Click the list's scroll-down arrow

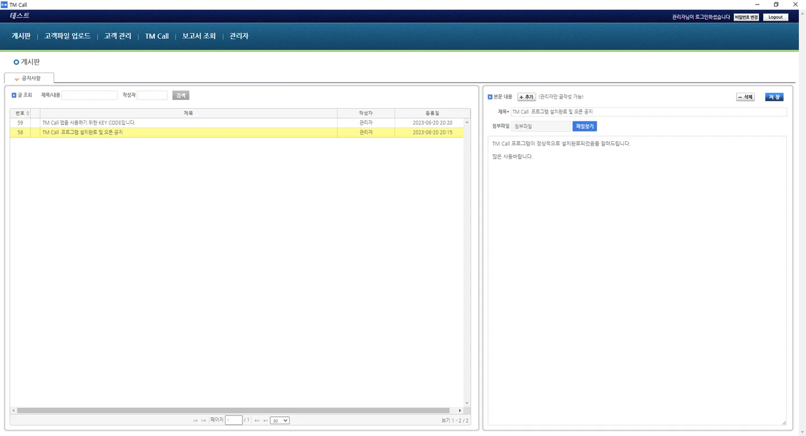467,403
